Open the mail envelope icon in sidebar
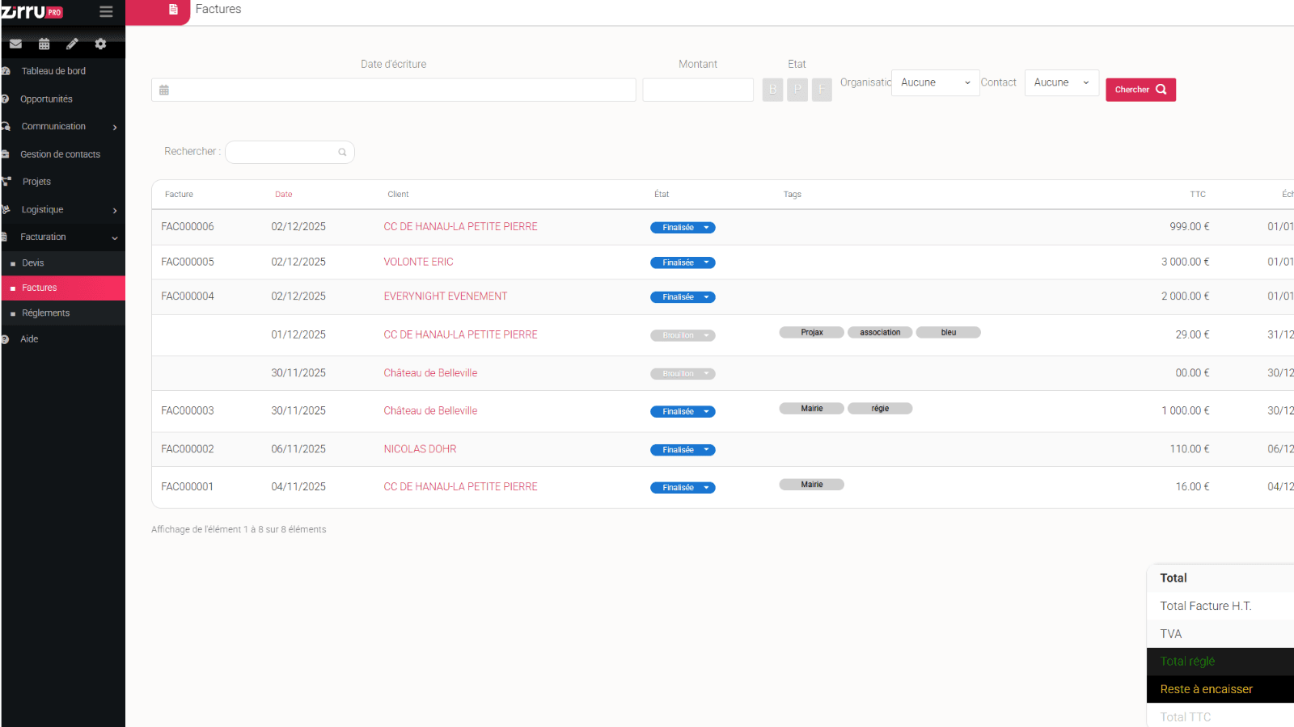Image resolution: width=1294 pixels, height=727 pixels. pos(15,44)
